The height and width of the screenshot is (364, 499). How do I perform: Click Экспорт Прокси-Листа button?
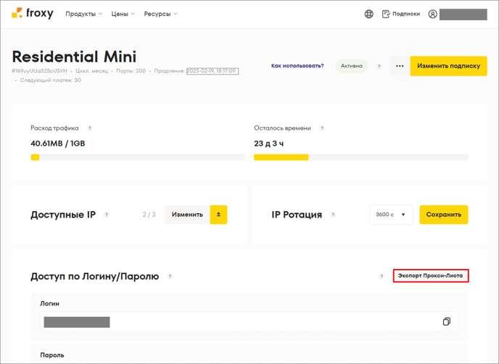tap(431, 276)
